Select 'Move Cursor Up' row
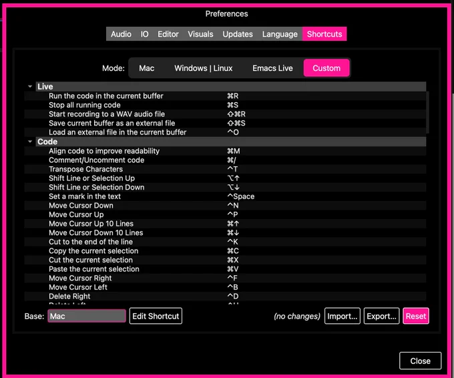The image size is (454, 378). (x=225, y=214)
